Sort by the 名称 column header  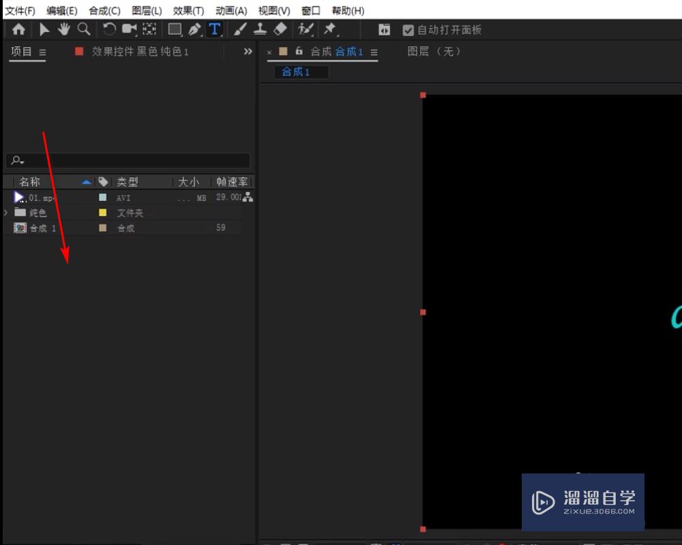pyautogui.click(x=29, y=182)
